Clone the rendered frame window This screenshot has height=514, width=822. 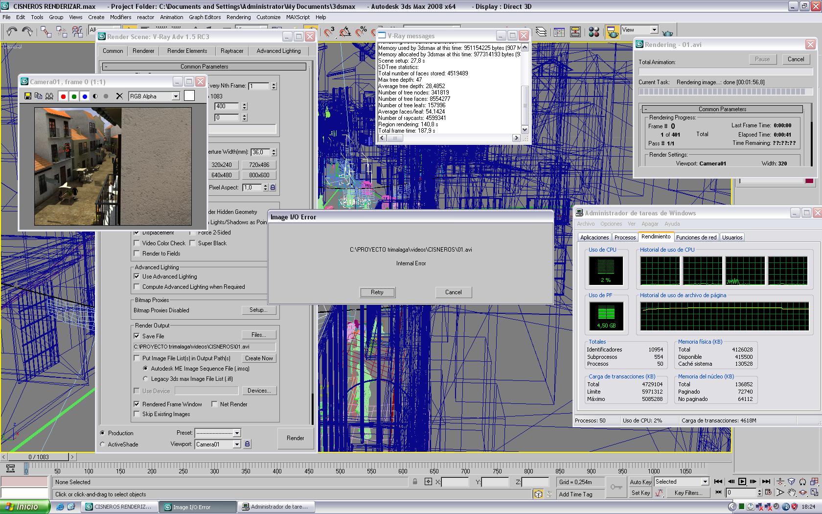point(49,96)
